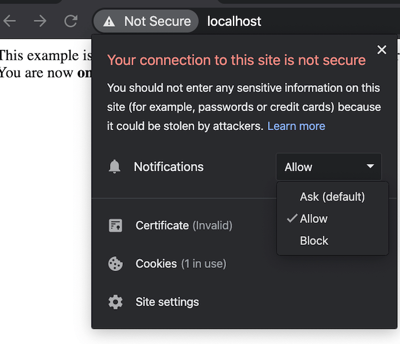View the Certificate (Invalid) details
Screen dimensions: 400x344
[184, 226]
